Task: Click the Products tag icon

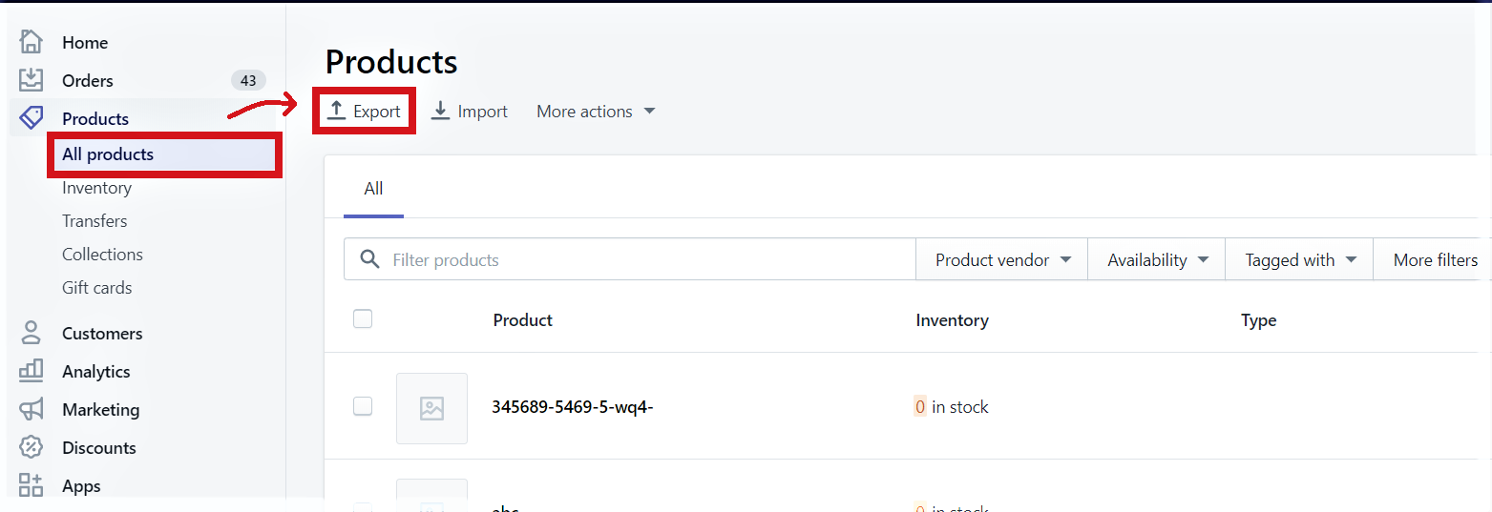Action: (x=32, y=118)
